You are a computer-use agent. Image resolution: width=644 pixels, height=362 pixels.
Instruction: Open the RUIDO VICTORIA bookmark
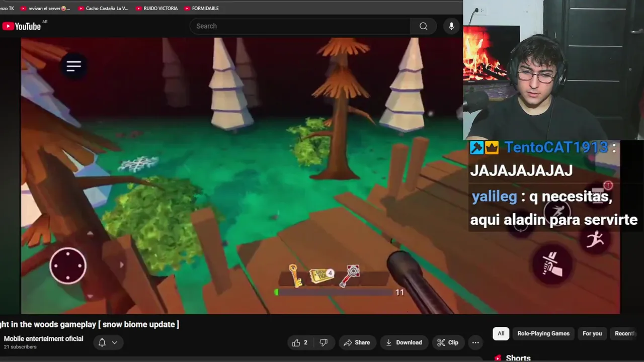point(157,8)
